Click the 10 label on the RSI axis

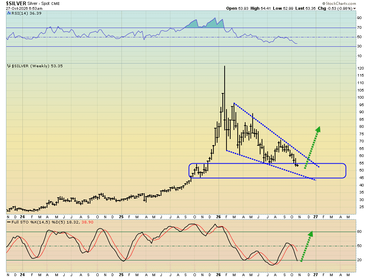pos(360,56)
